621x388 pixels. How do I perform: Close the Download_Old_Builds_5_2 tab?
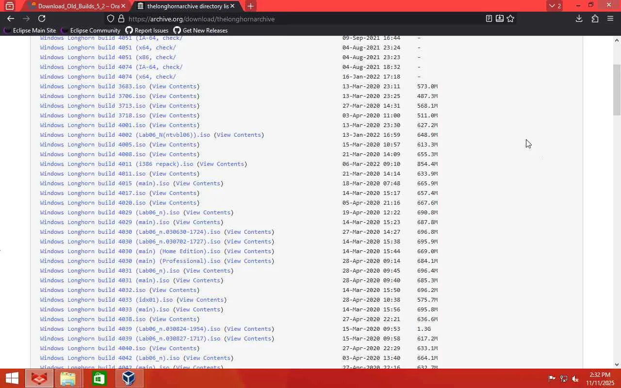tap(124, 6)
